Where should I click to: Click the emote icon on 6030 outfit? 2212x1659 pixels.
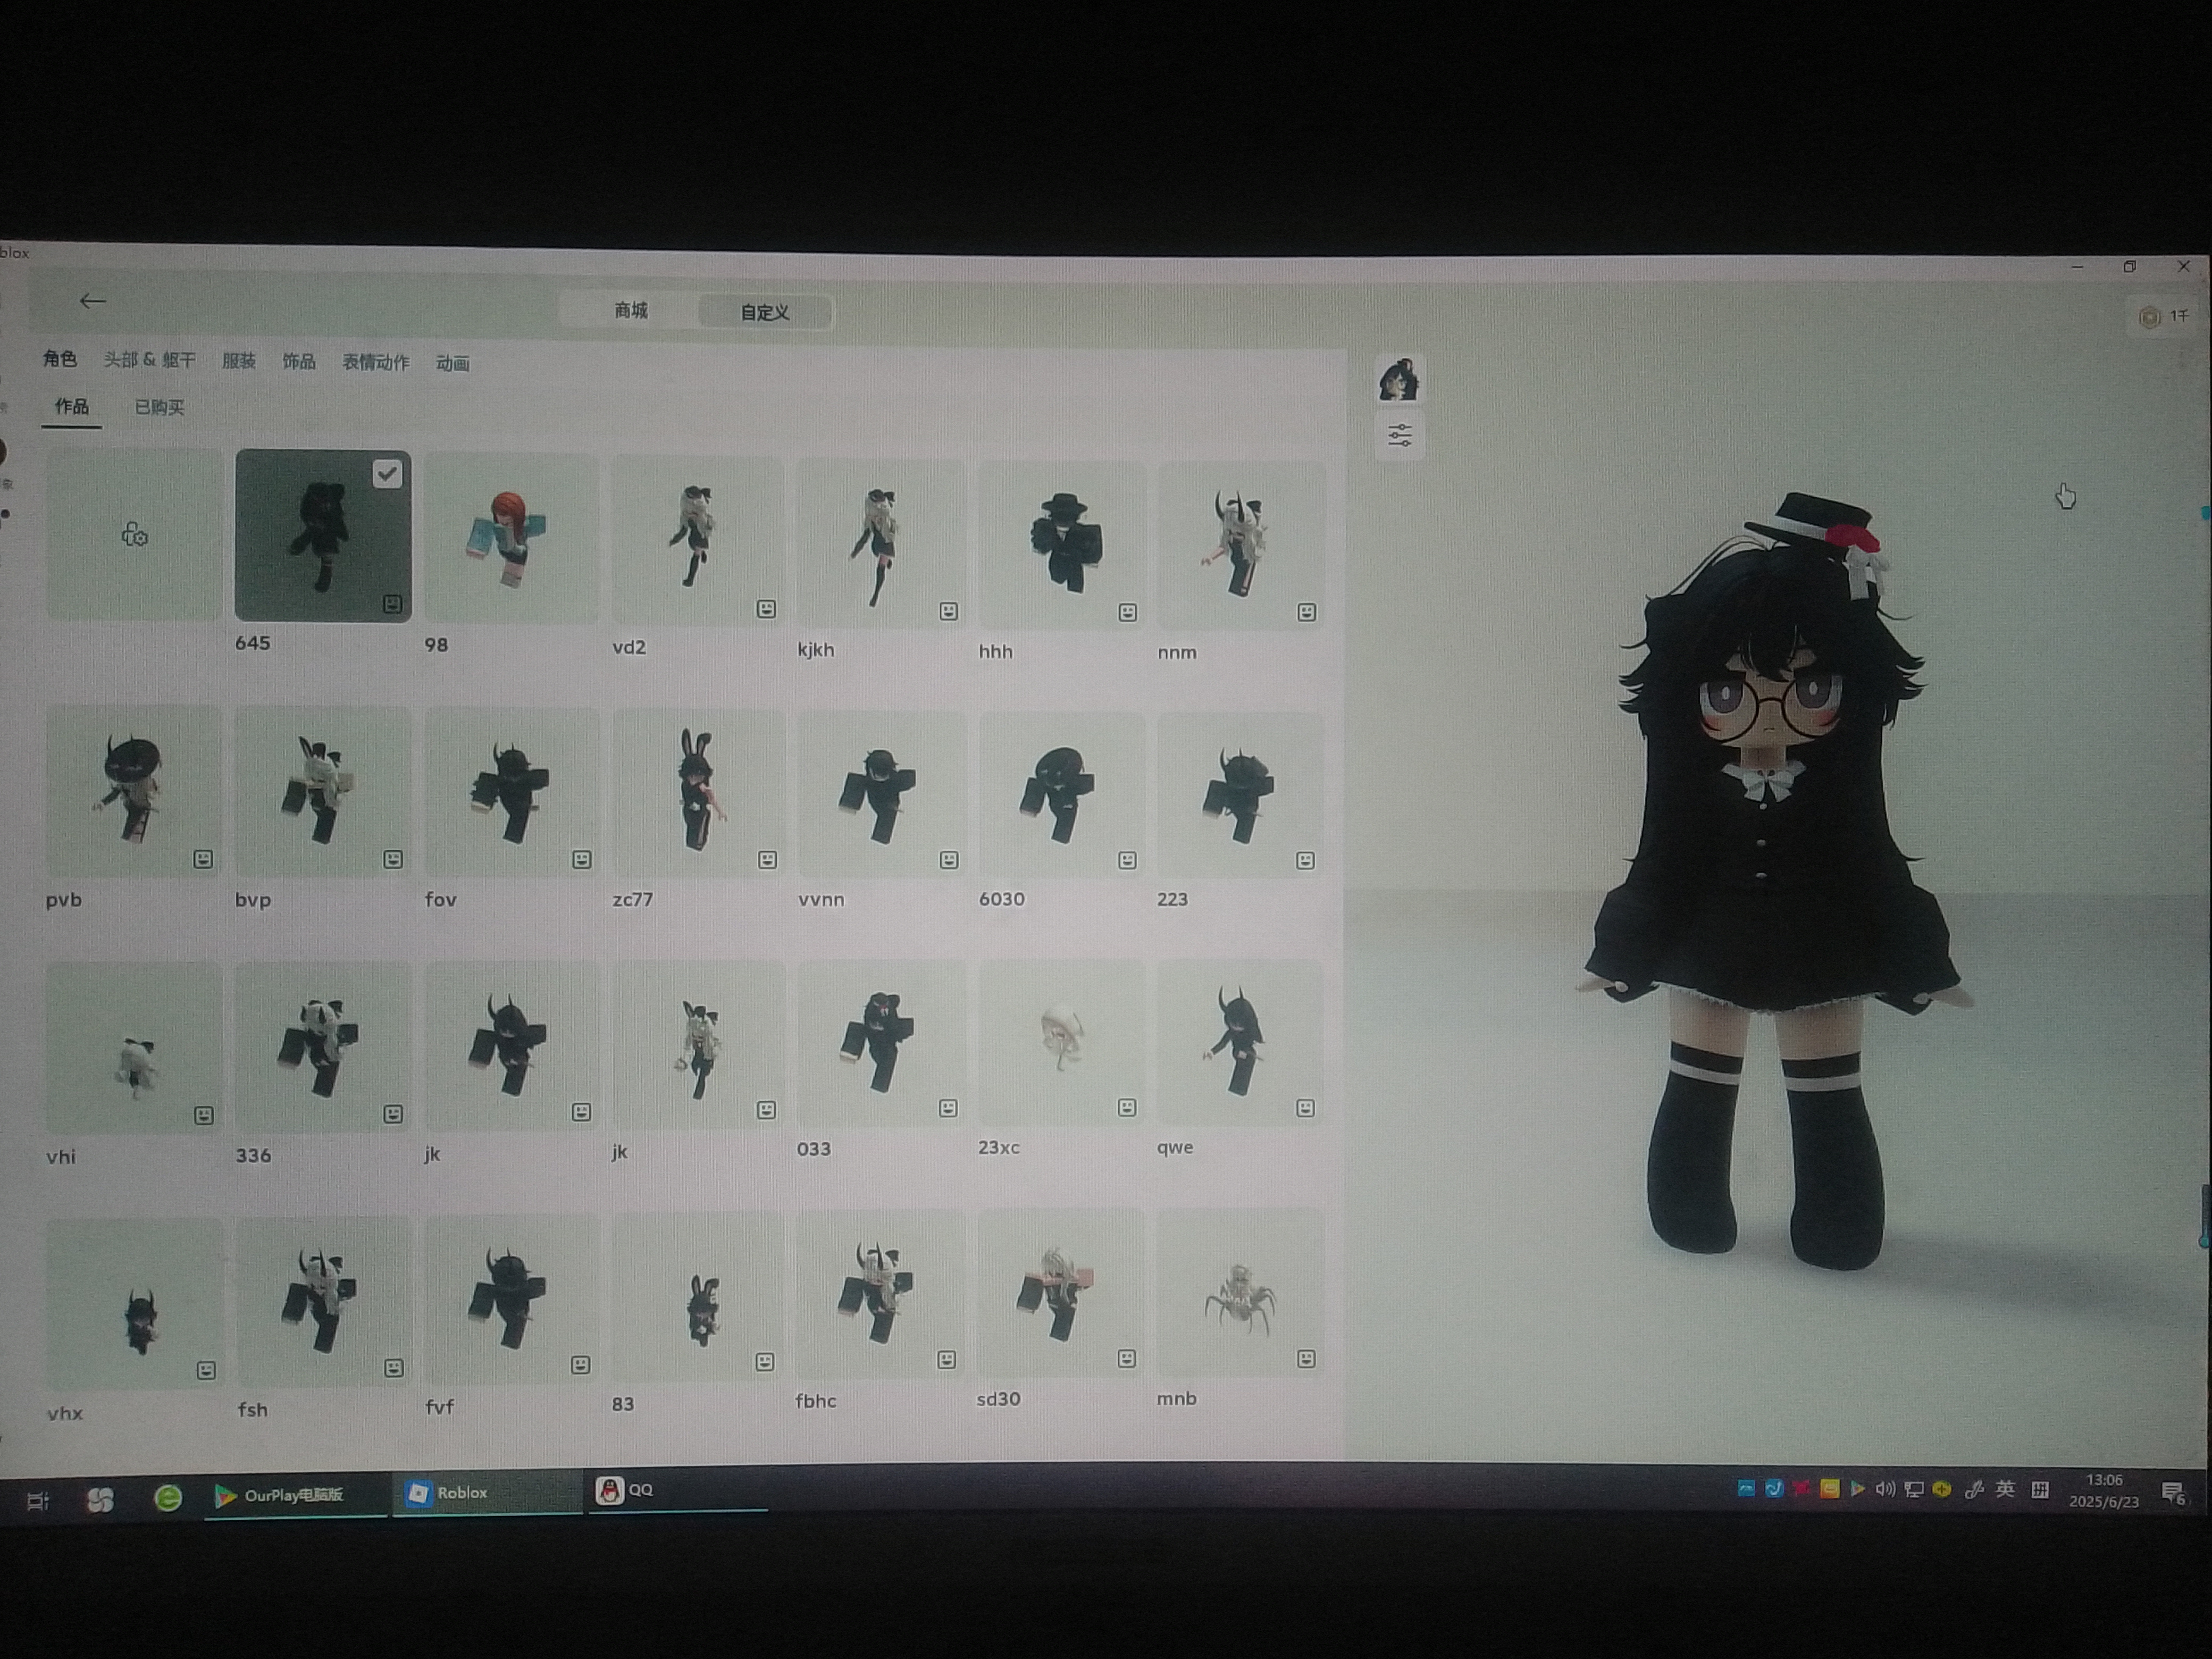coord(1127,860)
